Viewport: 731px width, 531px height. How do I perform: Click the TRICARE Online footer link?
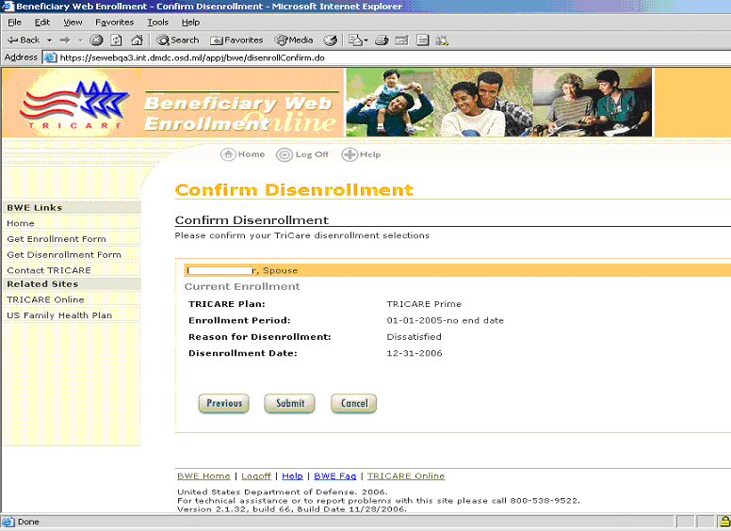coord(406,476)
